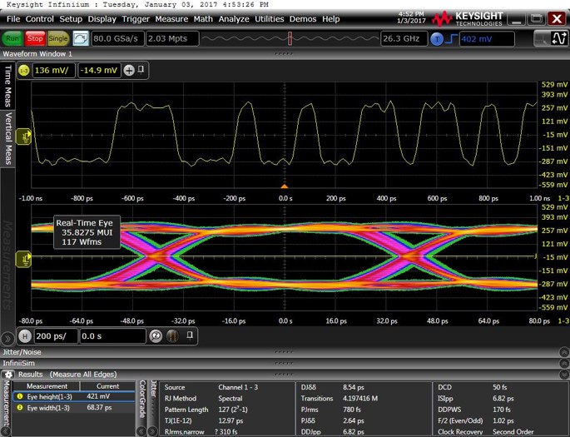The image size is (570, 437).
Task: Click the trigger T icon
Action: [x=439, y=38]
